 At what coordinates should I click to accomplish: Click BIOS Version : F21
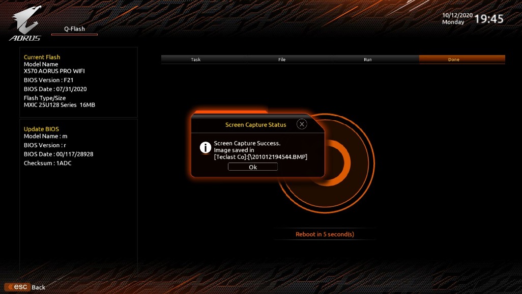(49, 80)
